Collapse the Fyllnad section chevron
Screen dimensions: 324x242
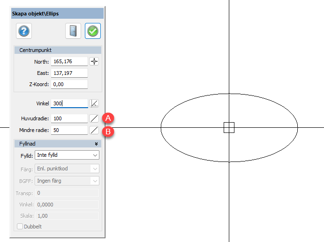tap(96, 144)
